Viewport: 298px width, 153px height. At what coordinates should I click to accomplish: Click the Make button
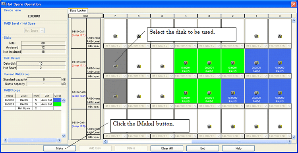[60, 148]
